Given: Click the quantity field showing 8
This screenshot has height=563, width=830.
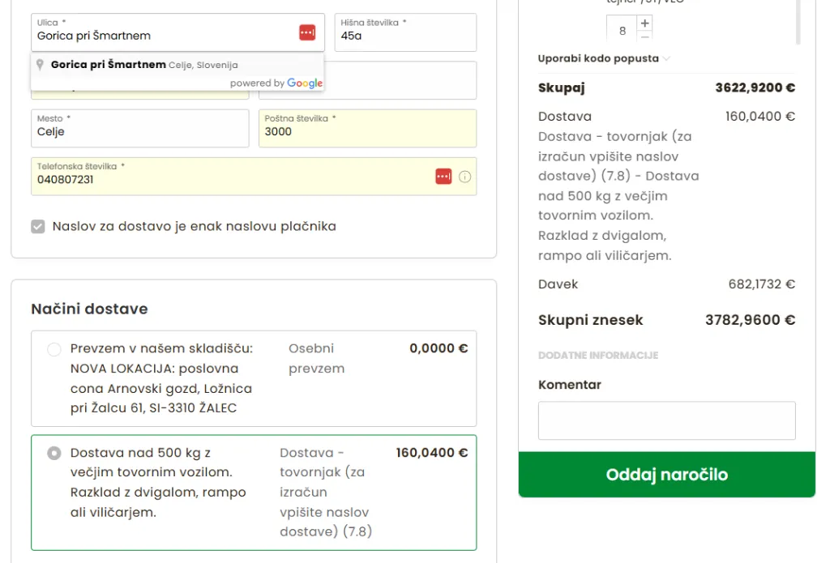Looking at the screenshot, I should pos(622,31).
